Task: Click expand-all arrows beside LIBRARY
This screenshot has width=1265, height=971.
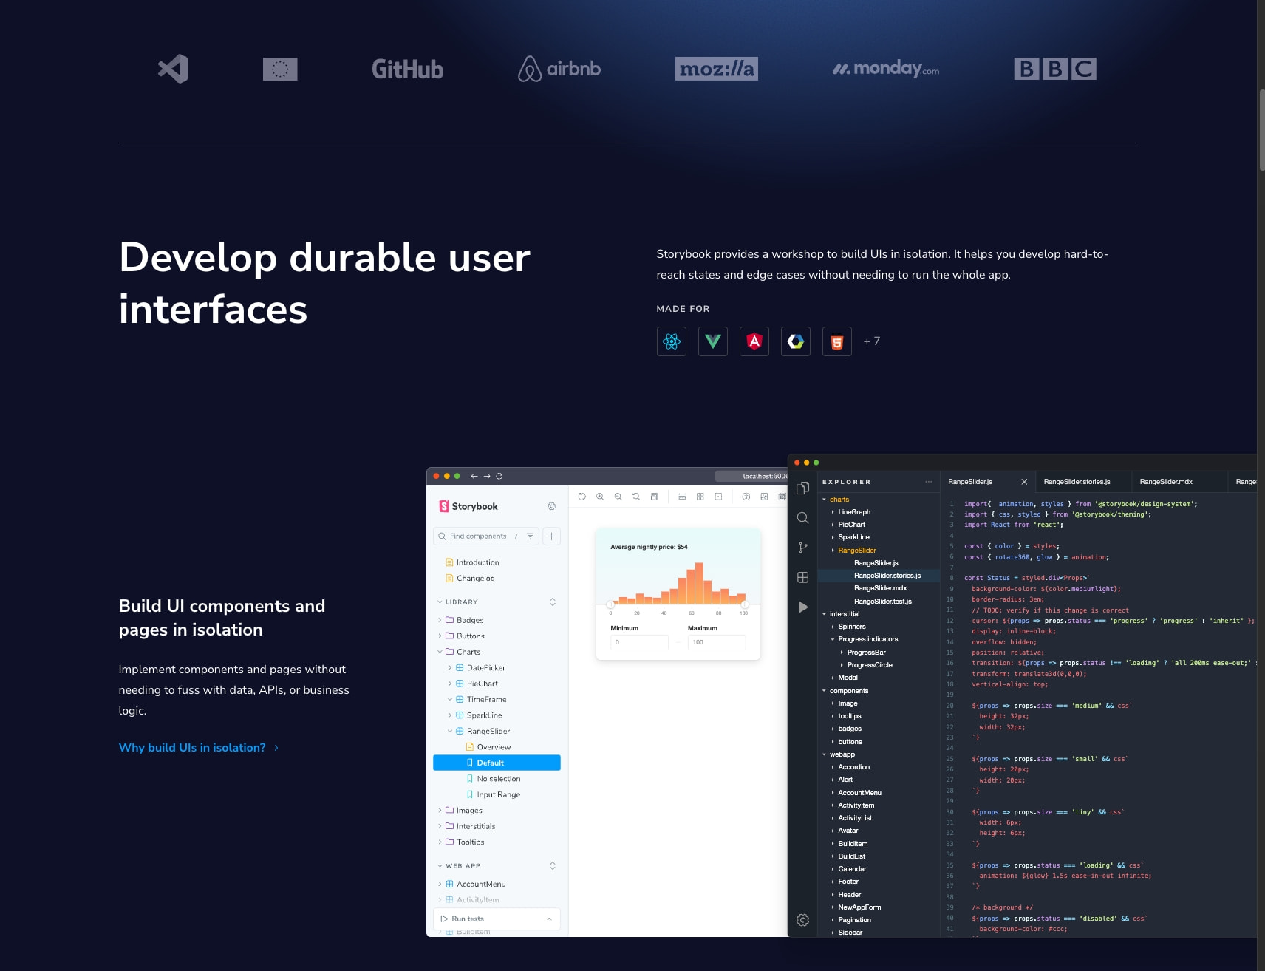Action: pyautogui.click(x=553, y=602)
